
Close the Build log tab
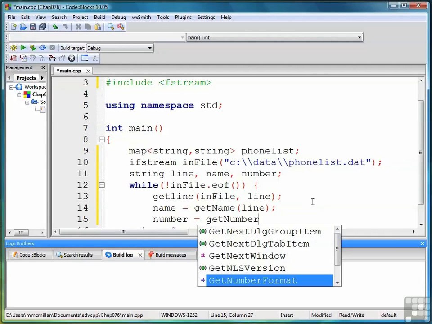140,255
